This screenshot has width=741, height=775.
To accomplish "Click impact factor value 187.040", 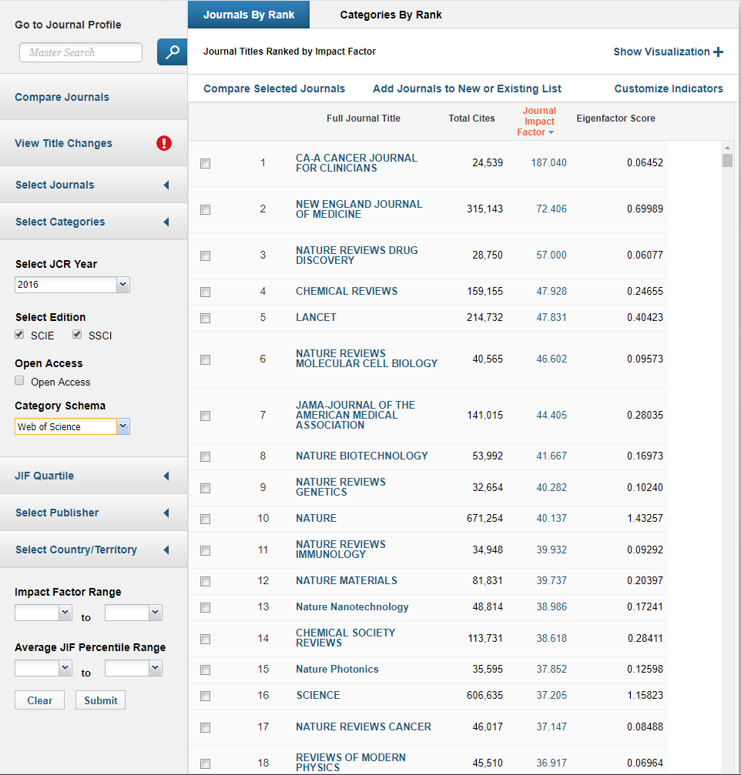I will [549, 163].
